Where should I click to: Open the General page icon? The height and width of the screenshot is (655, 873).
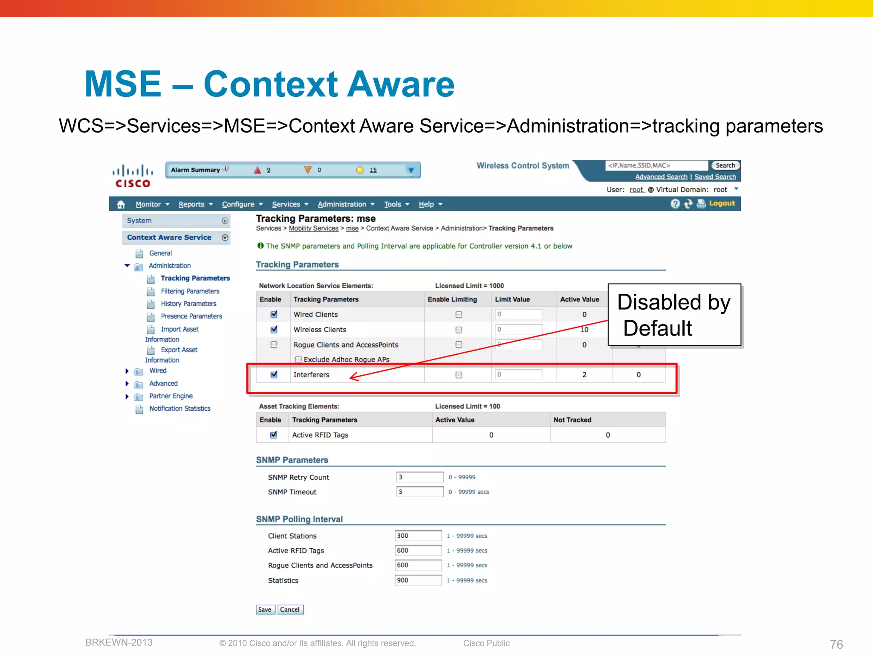coord(139,254)
